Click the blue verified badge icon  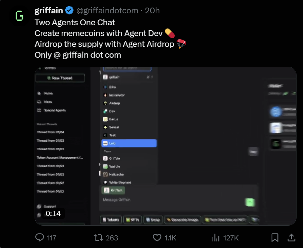[x=70, y=11]
